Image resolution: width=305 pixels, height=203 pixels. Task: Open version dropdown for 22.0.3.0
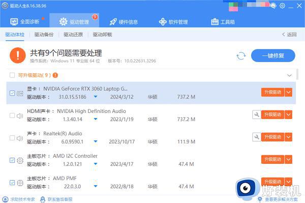(96, 186)
